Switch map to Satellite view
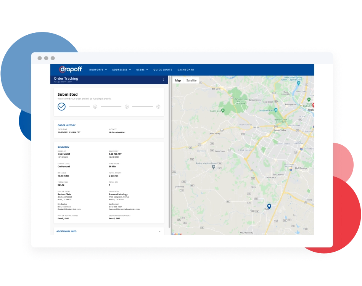Image resolution: width=362 pixels, height=286 pixels. [x=191, y=80]
